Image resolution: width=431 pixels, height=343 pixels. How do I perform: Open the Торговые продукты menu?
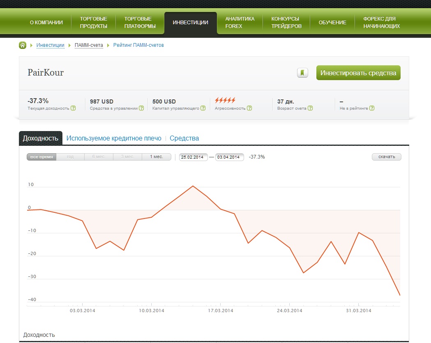pos(93,23)
